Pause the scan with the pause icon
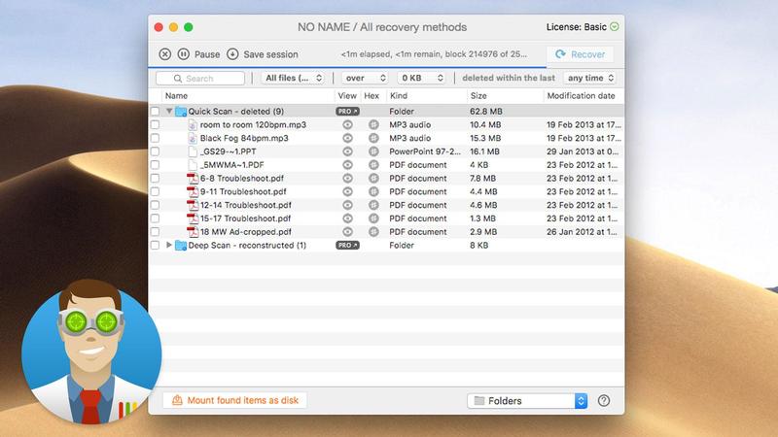The width and height of the screenshot is (778, 437). coord(183,54)
